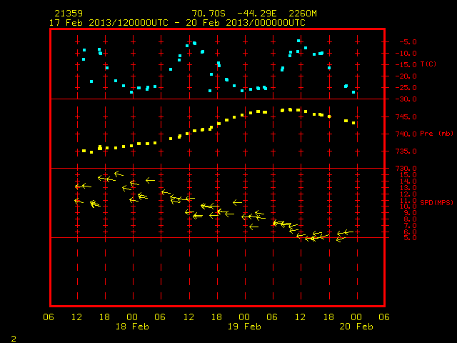Click the date range header line
The width and height of the screenshot is (457, 343).
(177, 23)
